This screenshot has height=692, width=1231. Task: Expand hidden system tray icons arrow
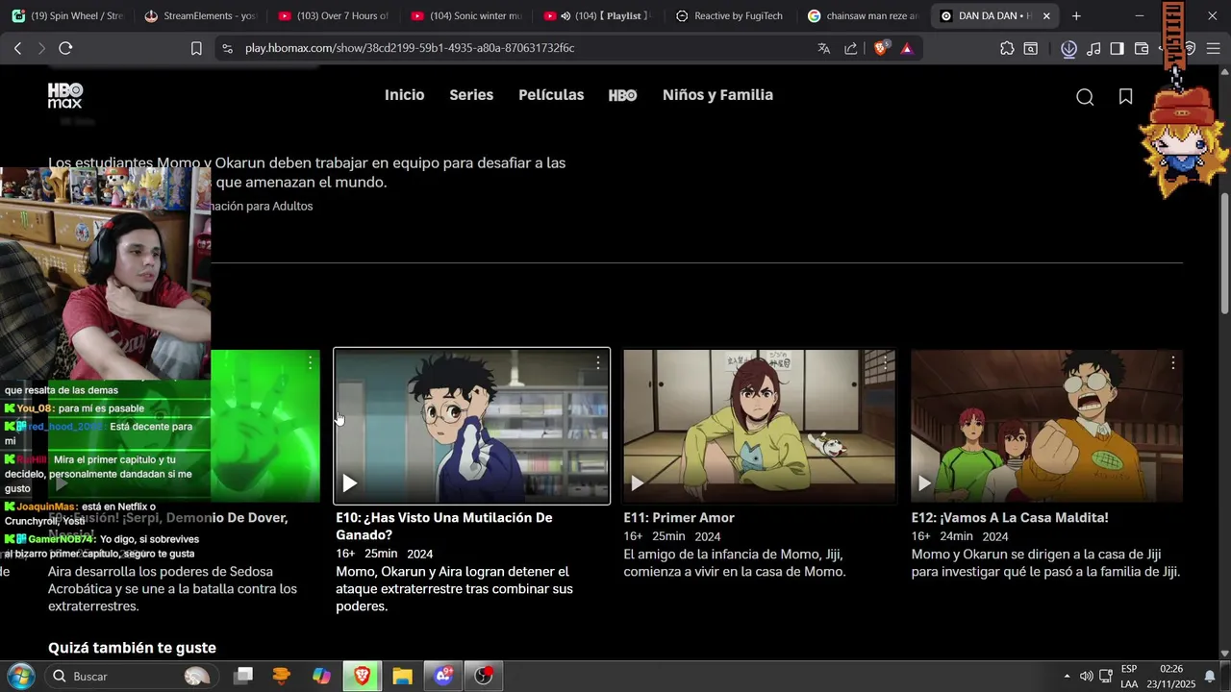pos(1067,676)
